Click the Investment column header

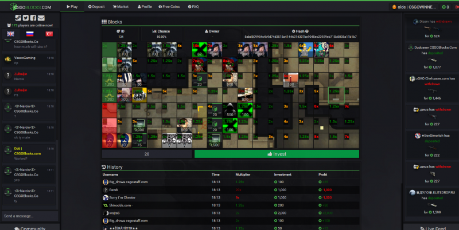[x=282, y=175]
